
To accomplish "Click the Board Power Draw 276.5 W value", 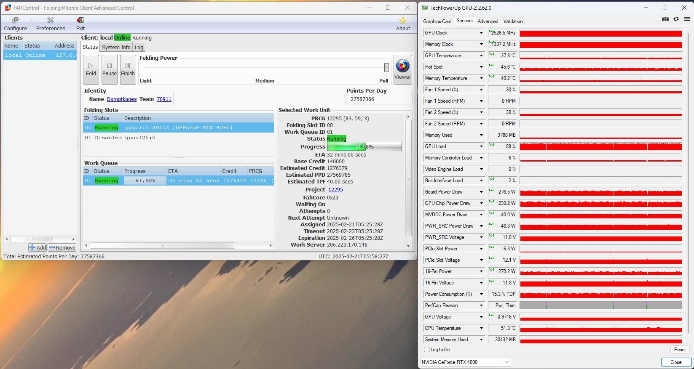I will click(503, 192).
